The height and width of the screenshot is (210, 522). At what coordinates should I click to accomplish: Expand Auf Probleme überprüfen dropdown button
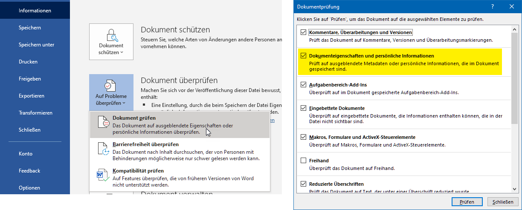click(111, 92)
